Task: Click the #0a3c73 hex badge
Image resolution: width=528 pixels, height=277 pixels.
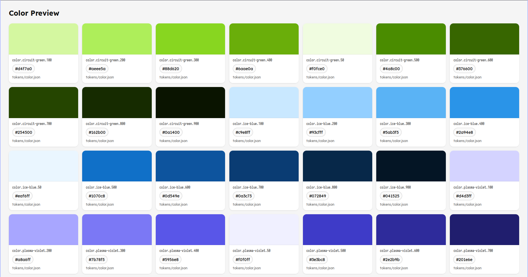Action: pos(244,196)
